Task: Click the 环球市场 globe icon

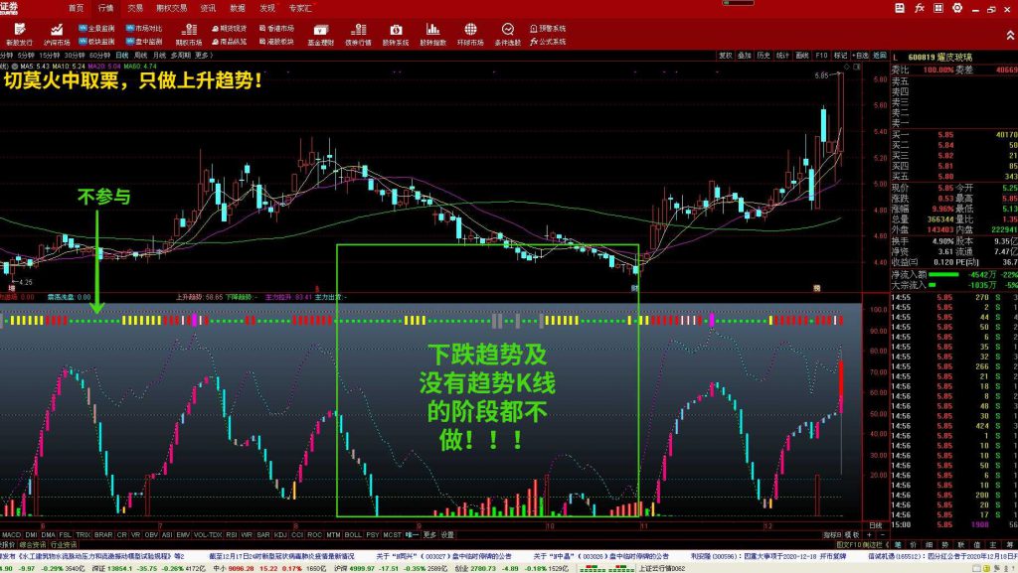Action: pyautogui.click(x=470, y=35)
